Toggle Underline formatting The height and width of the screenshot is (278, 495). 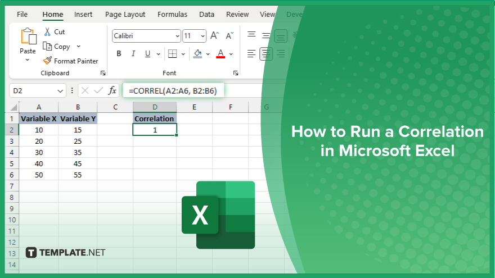coord(147,53)
